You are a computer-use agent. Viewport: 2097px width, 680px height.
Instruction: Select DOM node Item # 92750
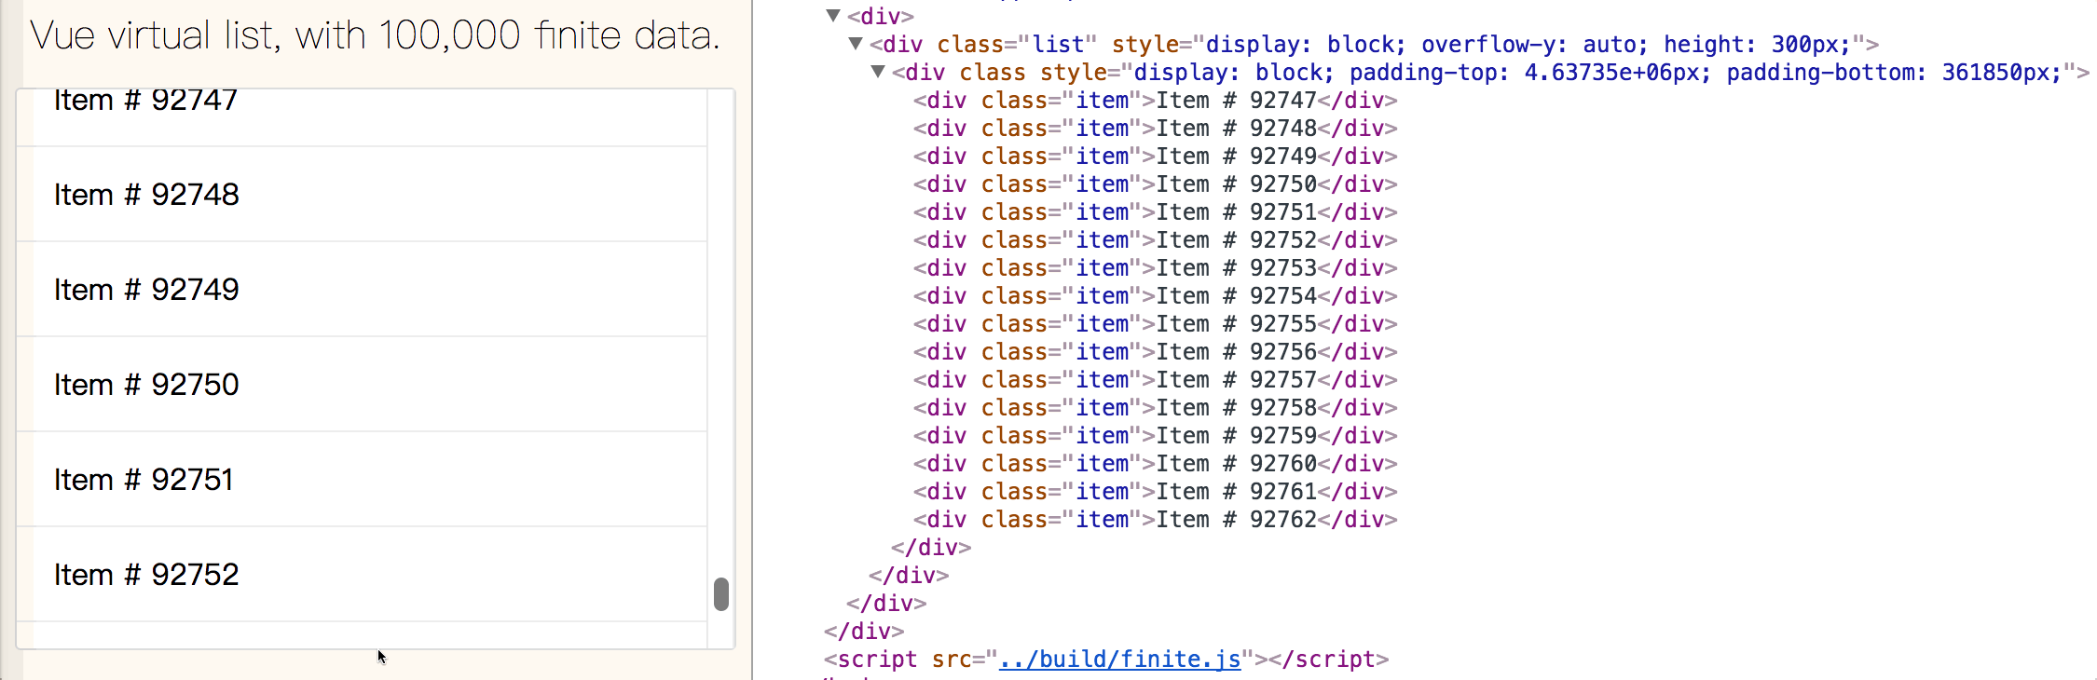(1155, 184)
